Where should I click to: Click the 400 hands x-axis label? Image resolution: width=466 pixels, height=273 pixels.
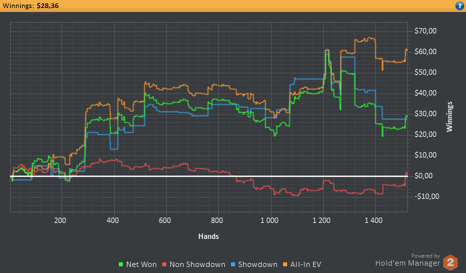(113, 220)
